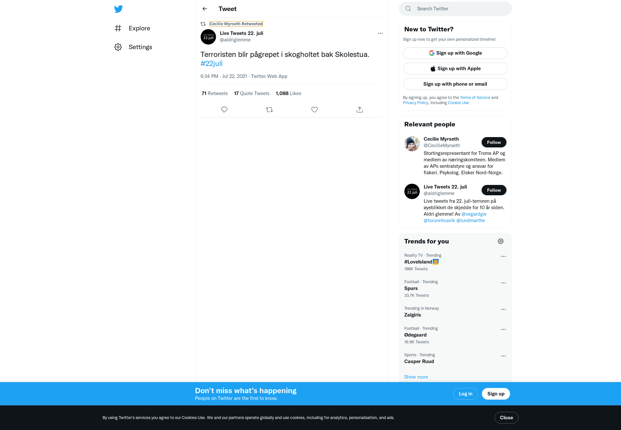
Task: Click the Twitter bird logo
Action: click(118, 9)
